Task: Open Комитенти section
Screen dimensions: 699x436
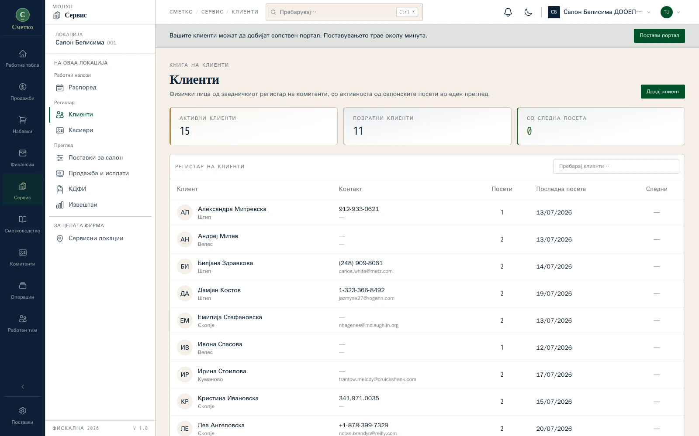Action: (22, 258)
